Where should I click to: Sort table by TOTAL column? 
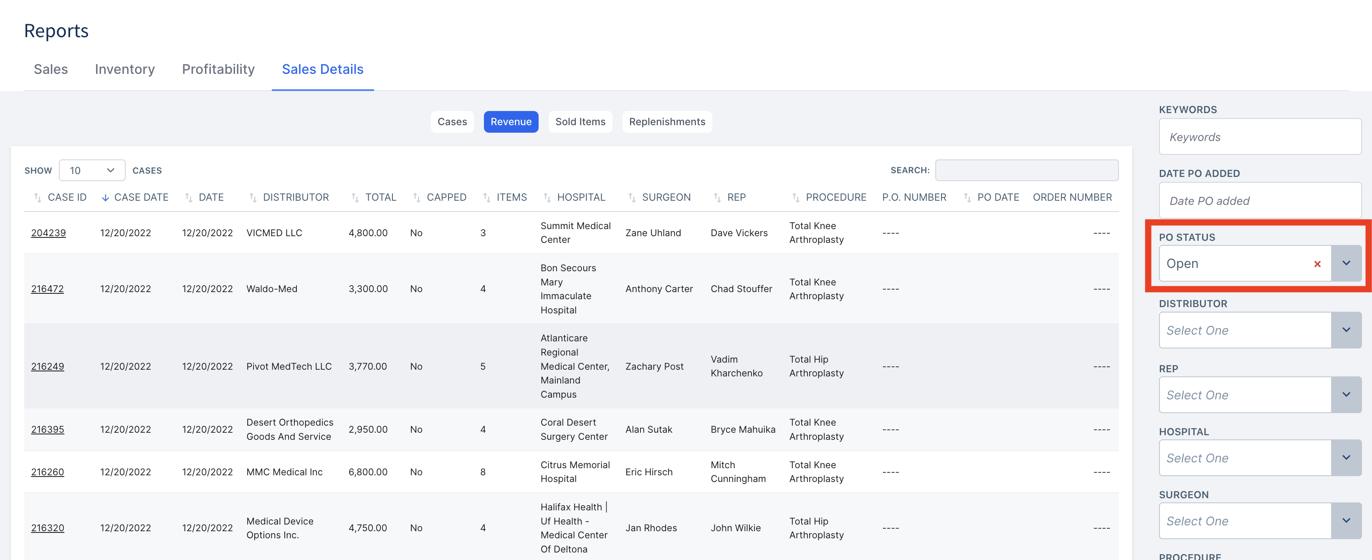pos(373,197)
